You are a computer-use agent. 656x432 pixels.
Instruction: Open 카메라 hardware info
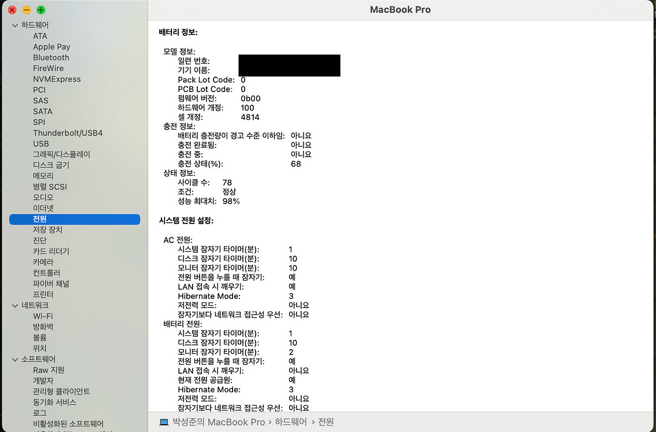[x=43, y=263]
